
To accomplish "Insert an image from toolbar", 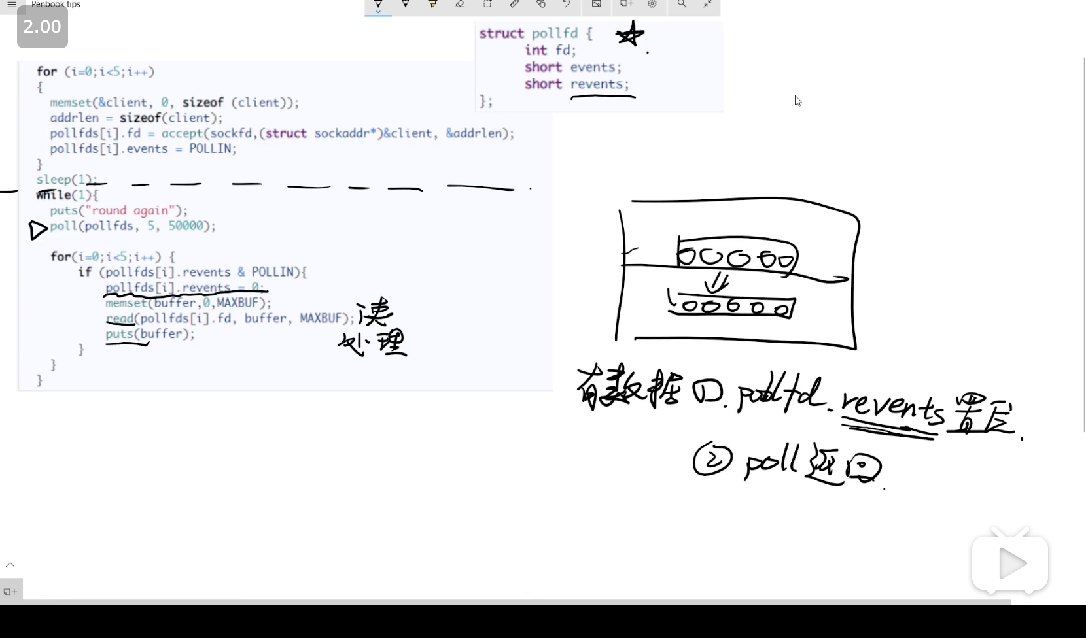I will coord(597,4).
